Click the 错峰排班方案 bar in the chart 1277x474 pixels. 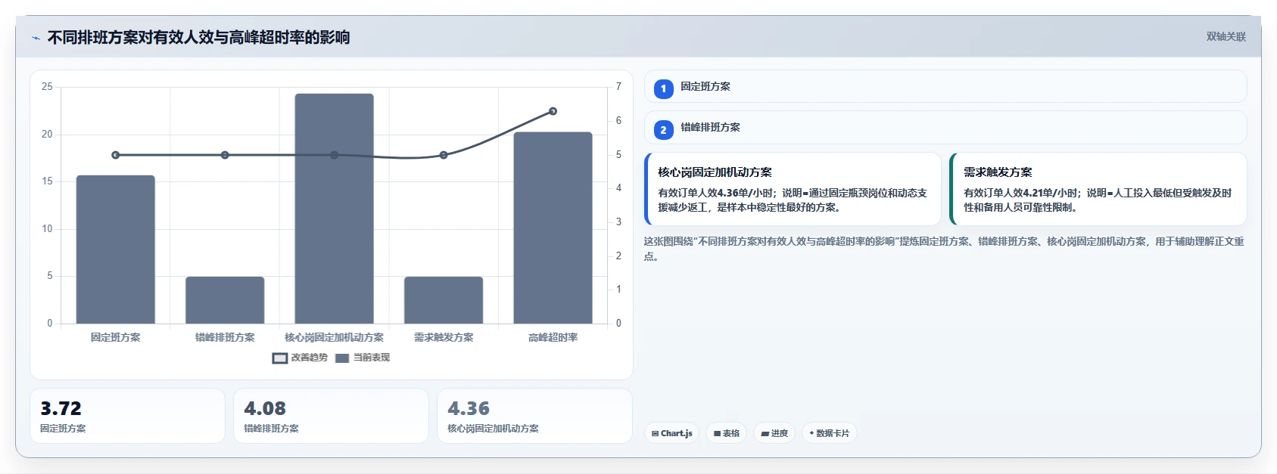[x=225, y=300]
